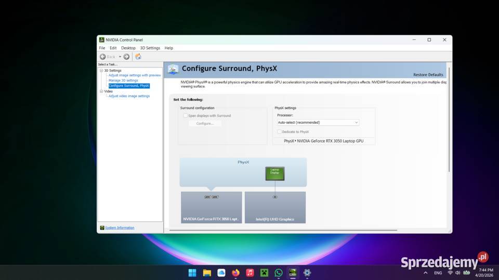Open the 3D Settings menu
Viewport: 499px width, 280px height.
(x=150, y=48)
